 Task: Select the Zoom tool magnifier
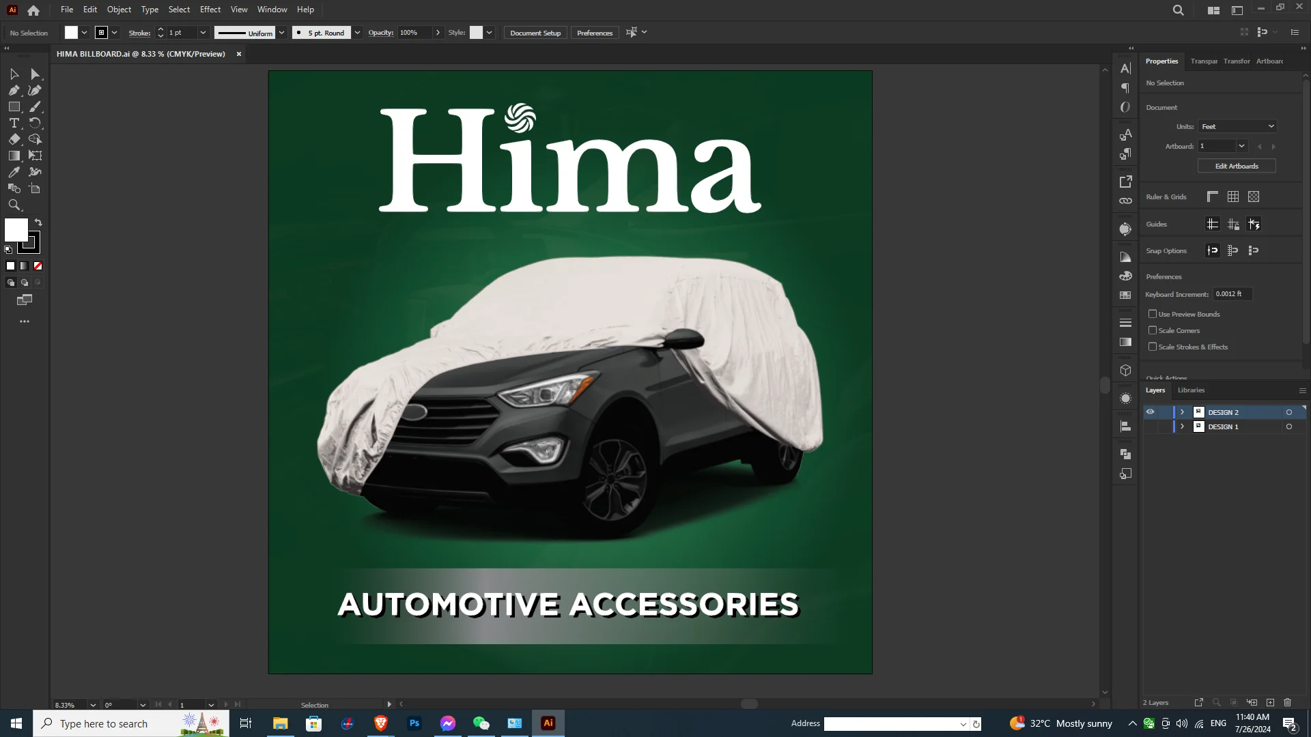coord(14,205)
